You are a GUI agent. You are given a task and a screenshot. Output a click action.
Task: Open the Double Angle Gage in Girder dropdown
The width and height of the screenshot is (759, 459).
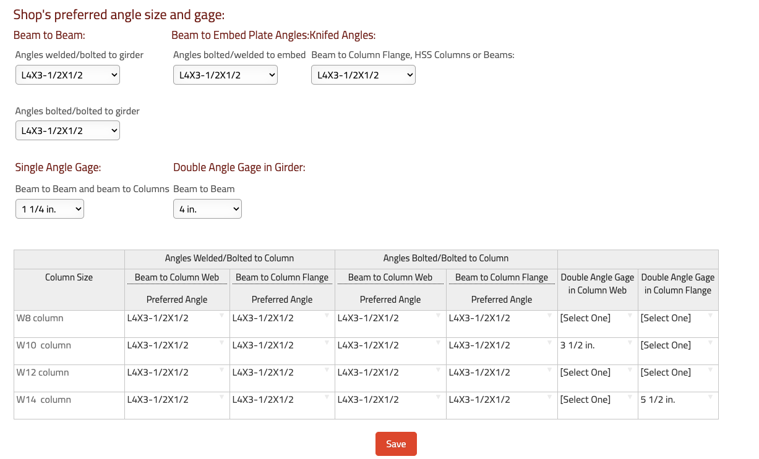click(207, 209)
